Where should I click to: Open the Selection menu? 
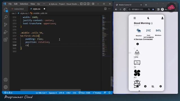coord(24,4)
